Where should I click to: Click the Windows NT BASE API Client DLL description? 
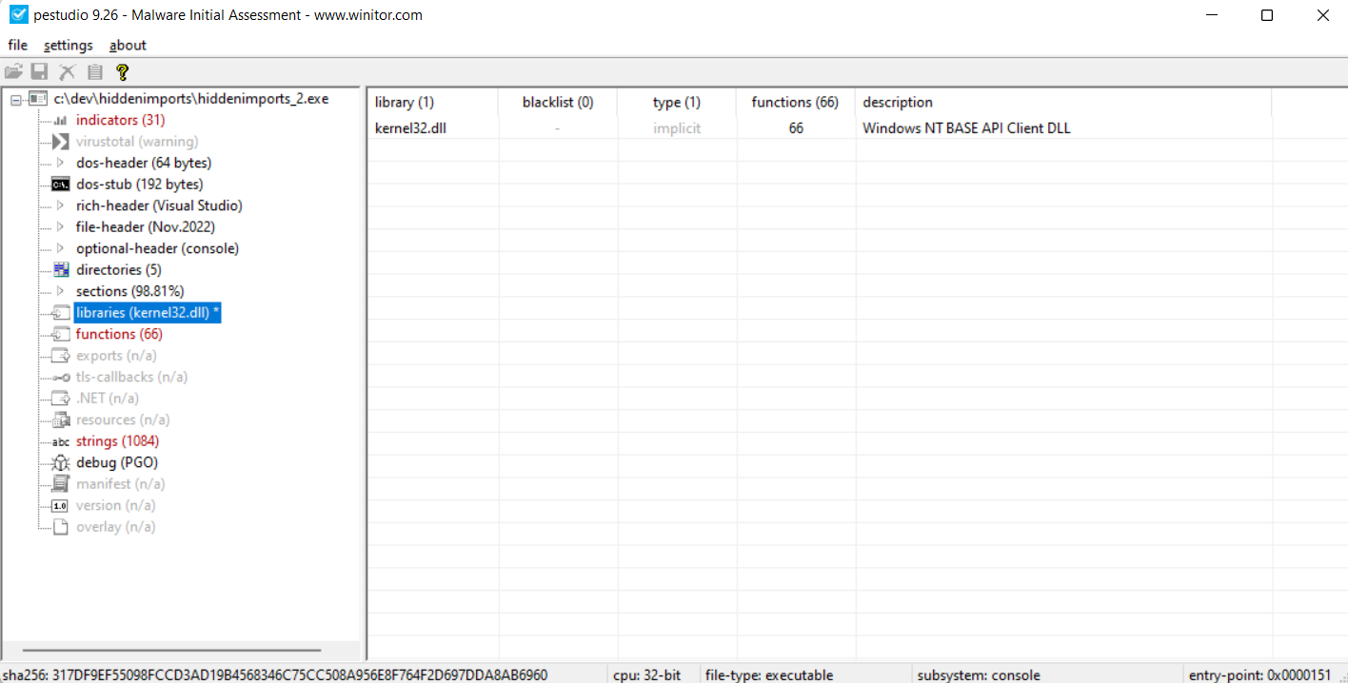(966, 128)
